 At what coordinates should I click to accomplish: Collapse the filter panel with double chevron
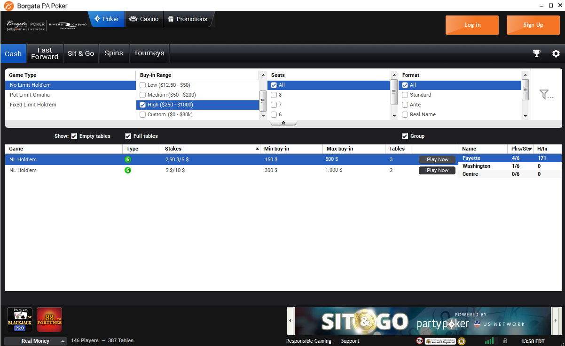(283, 123)
